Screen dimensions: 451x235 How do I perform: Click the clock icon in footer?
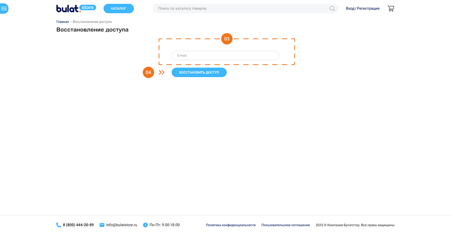coord(145,225)
